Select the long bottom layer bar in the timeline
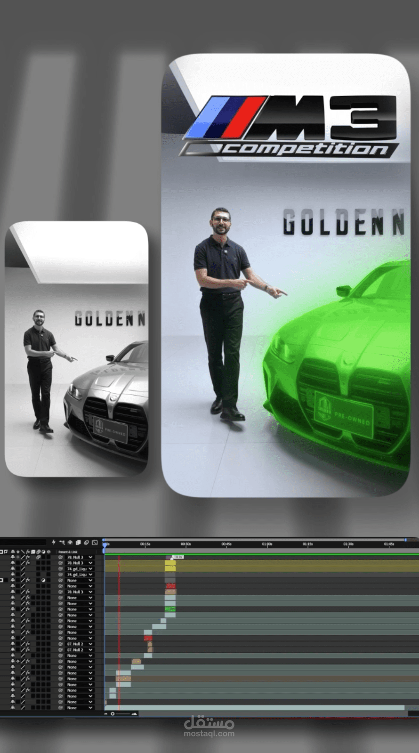Screen dimensions: 419x753 coord(254,707)
